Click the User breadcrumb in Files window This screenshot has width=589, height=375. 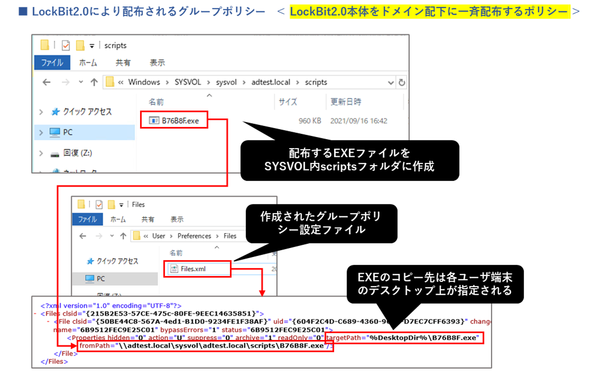pyautogui.click(x=159, y=236)
